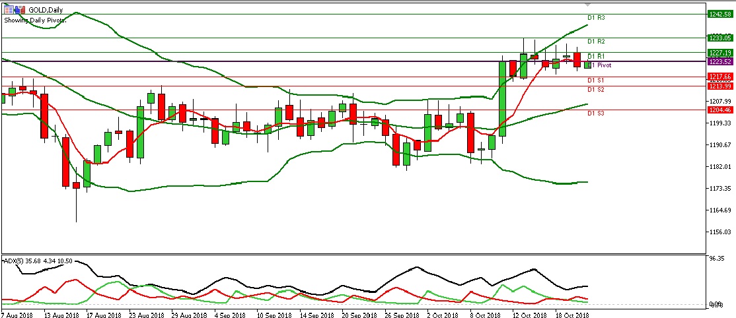Click the 1190.67 price axis value
This screenshot has width=736, height=318.
721,145
